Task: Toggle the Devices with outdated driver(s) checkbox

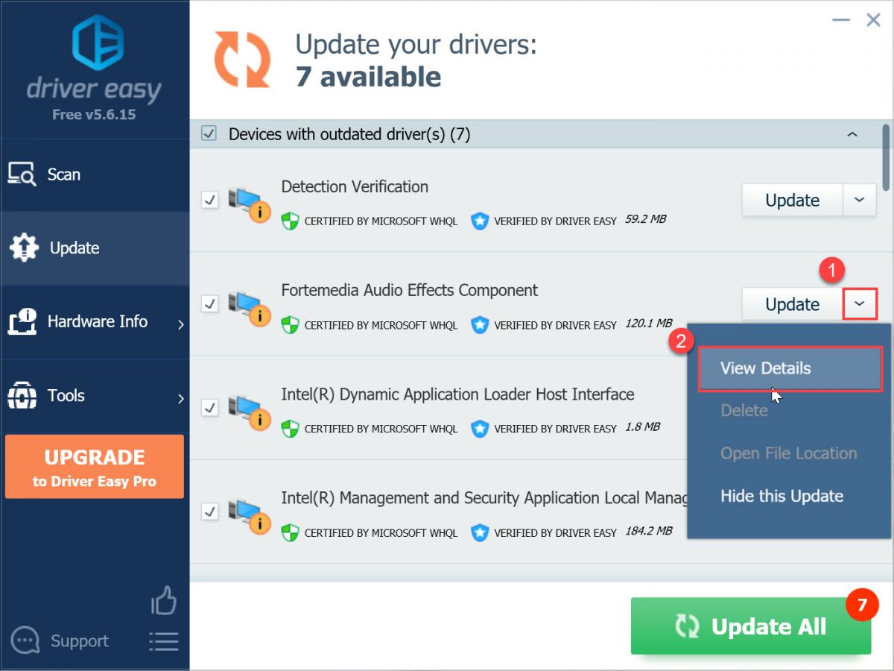Action: 209,134
